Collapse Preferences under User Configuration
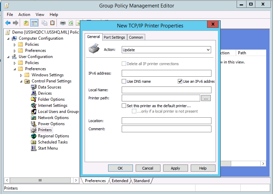Viewport: 273px width, 194px height. click(15, 69)
